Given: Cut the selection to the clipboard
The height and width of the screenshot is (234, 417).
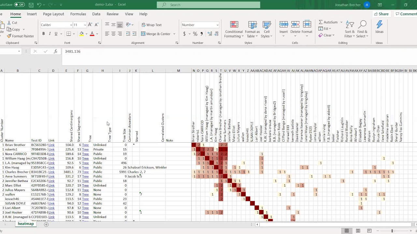Looking at the screenshot, I should [12, 23].
